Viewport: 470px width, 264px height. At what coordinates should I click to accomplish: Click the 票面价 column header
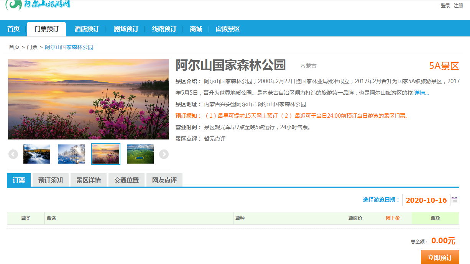click(x=355, y=218)
